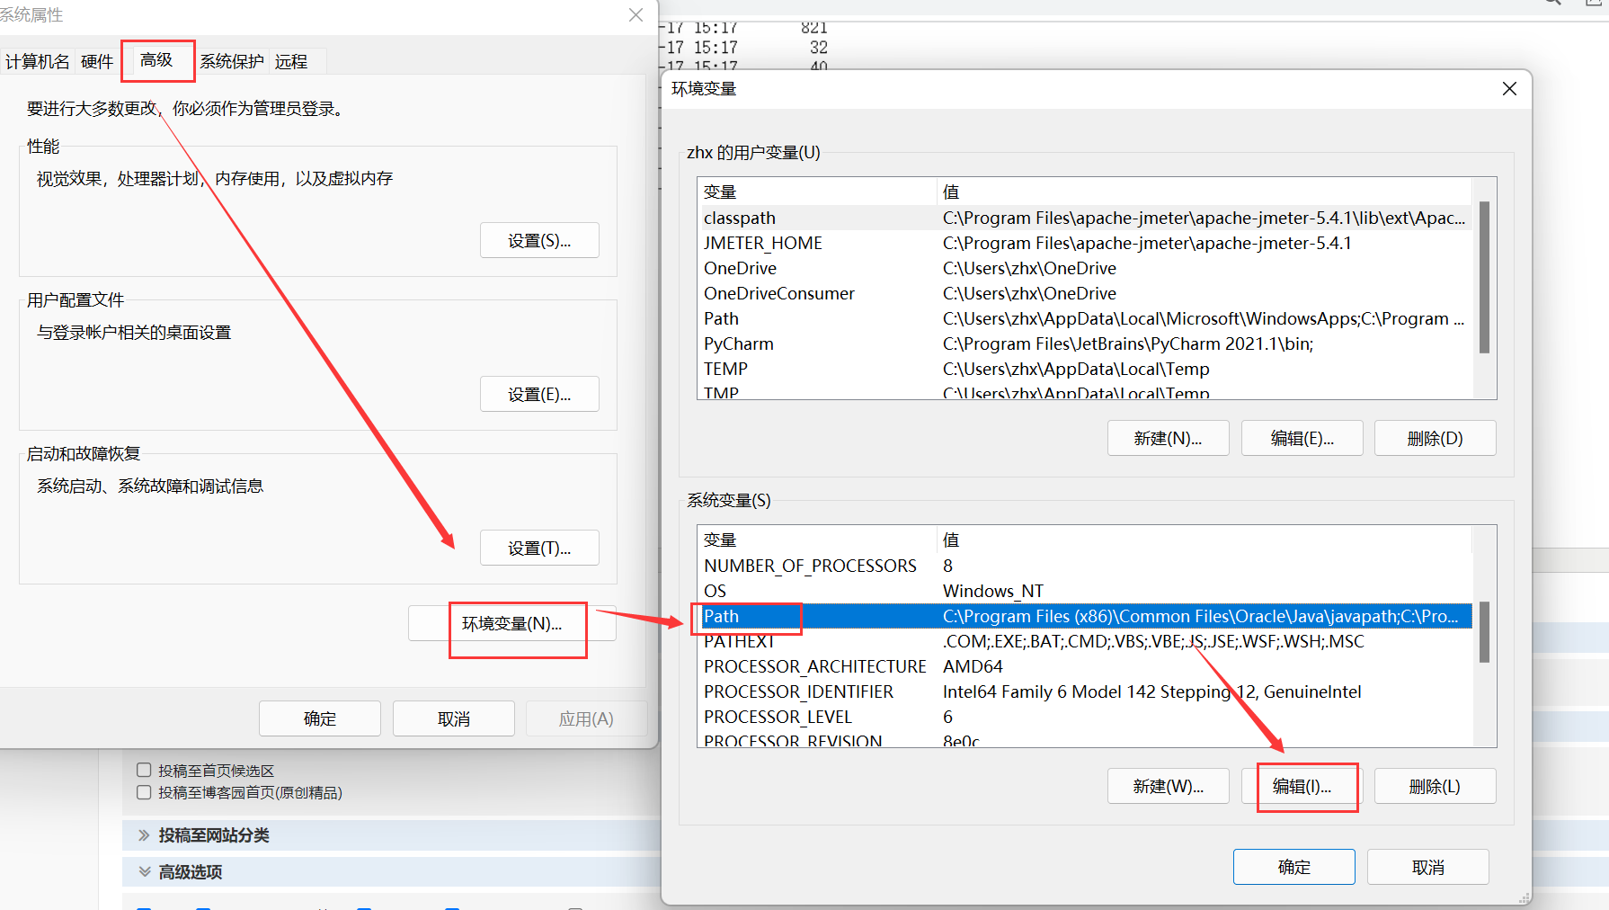The width and height of the screenshot is (1609, 910).
Task: Check 投稿至博客园首页(原创精品) checkbox
Action: (144, 792)
